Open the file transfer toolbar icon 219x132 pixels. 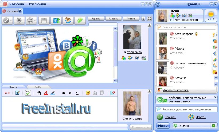point(56,21)
